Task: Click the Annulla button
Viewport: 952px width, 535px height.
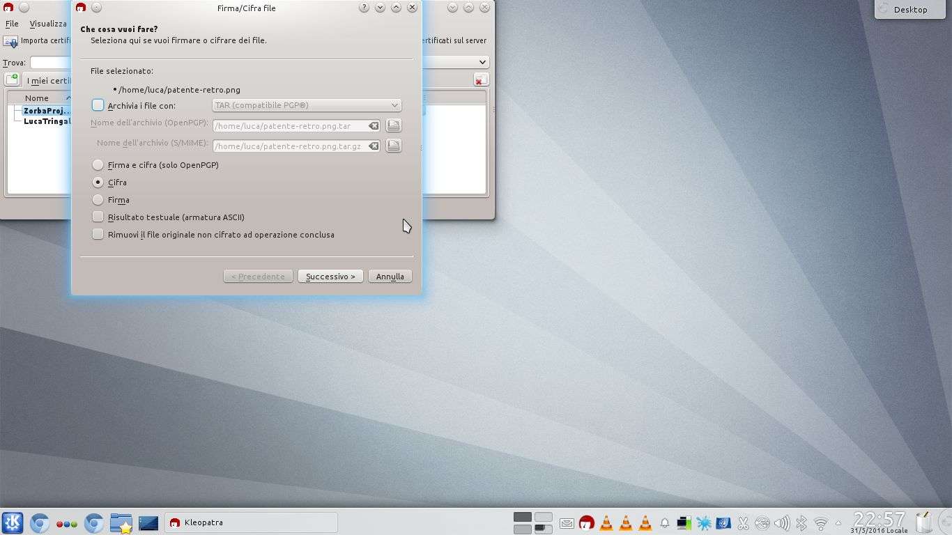Action: coord(390,277)
